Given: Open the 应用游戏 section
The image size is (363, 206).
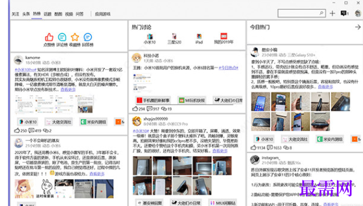Looking at the screenshot, I should 102,14.
